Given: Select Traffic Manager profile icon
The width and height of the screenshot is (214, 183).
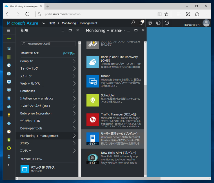Looking at the screenshot, I should (x=93, y=120).
